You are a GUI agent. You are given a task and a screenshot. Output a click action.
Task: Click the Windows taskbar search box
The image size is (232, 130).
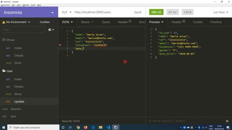click(33, 127)
